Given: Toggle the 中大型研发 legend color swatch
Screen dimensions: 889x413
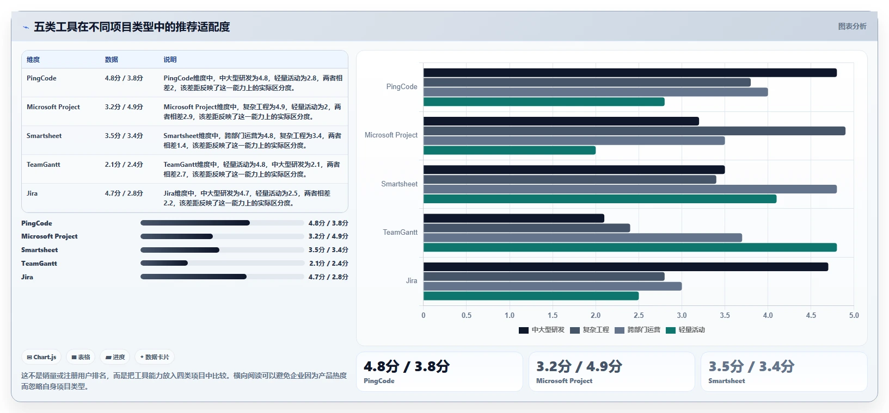Looking at the screenshot, I should pos(524,330).
